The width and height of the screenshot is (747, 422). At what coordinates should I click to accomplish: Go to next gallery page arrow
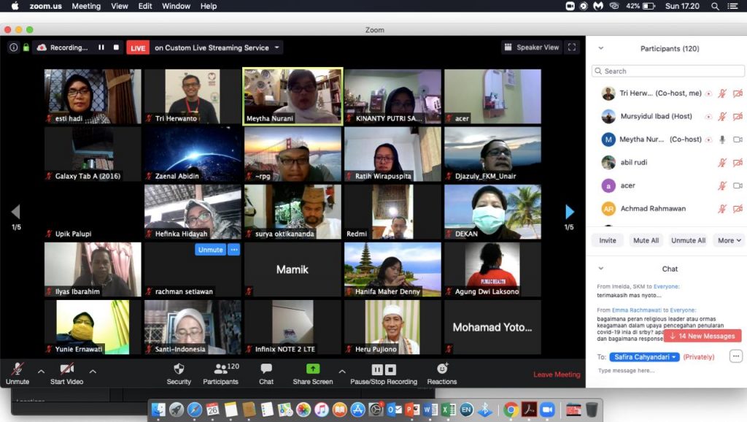pyautogui.click(x=569, y=211)
